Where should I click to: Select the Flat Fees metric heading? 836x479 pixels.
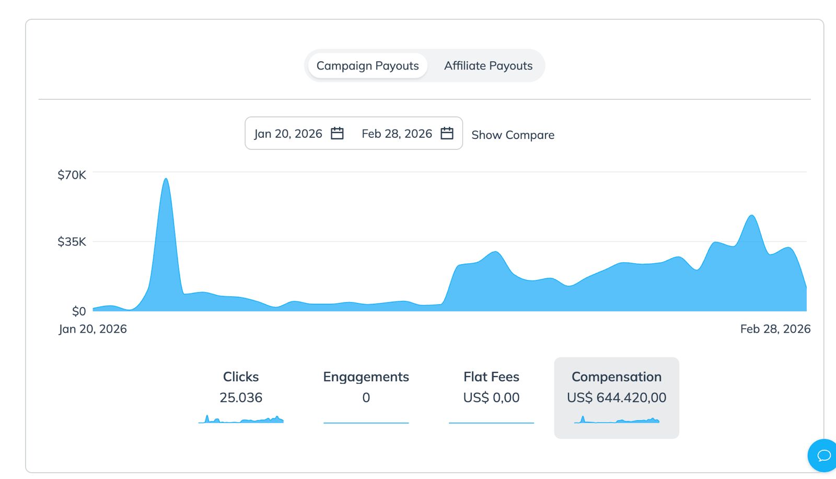(x=491, y=377)
